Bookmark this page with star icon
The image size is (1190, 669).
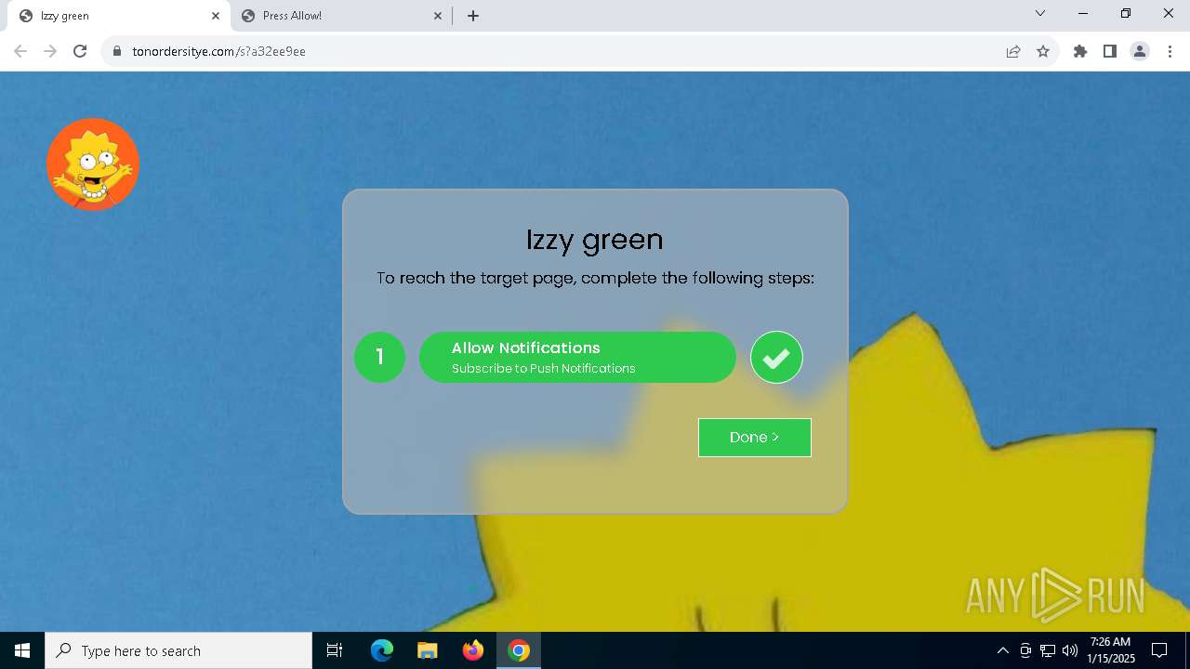tap(1043, 51)
